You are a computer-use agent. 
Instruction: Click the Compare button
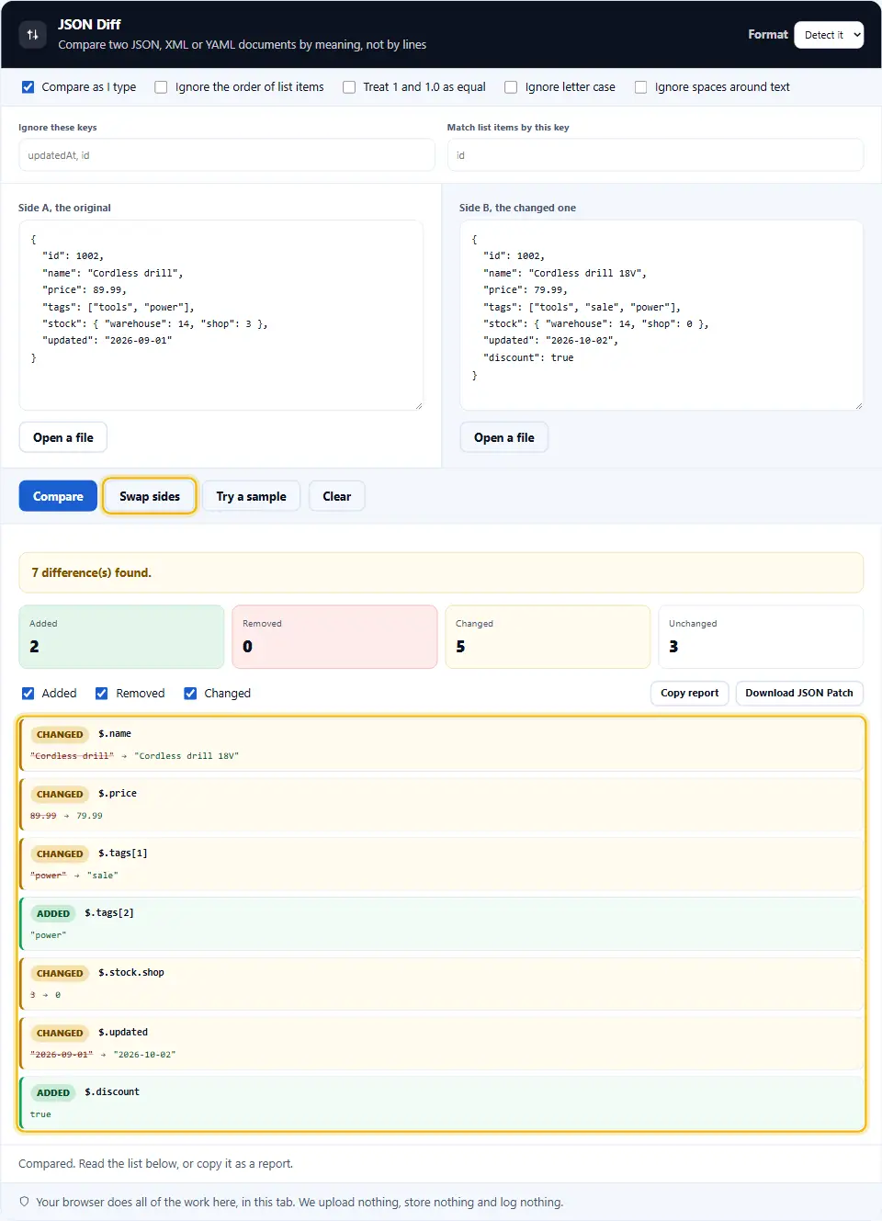(x=58, y=496)
